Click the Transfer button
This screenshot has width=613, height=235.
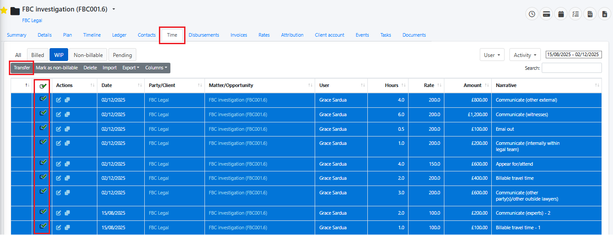[22, 68]
